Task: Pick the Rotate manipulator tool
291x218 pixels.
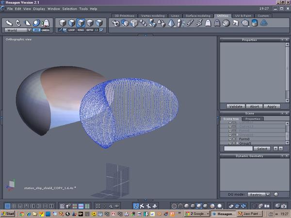Action: tap(18, 23)
